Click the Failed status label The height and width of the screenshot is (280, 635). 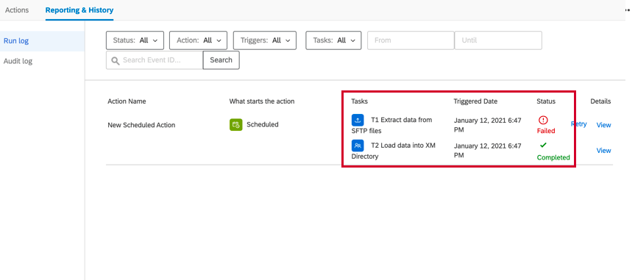coord(546,131)
